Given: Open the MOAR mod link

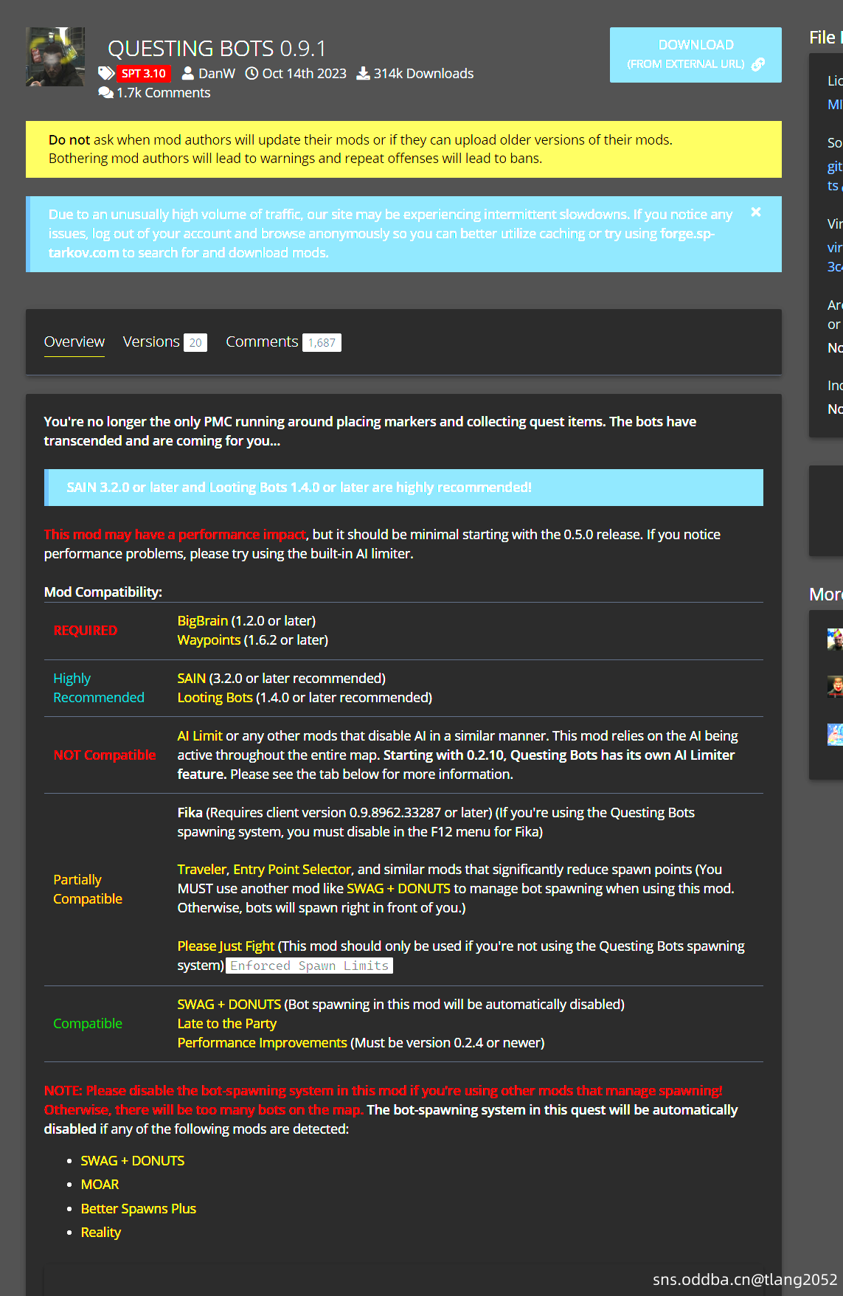Looking at the screenshot, I should click(x=100, y=1184).
